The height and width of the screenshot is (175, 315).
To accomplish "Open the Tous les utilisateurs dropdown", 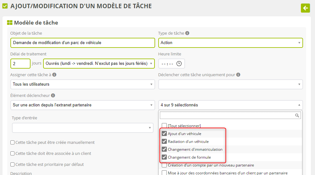I will coord(82,84).
